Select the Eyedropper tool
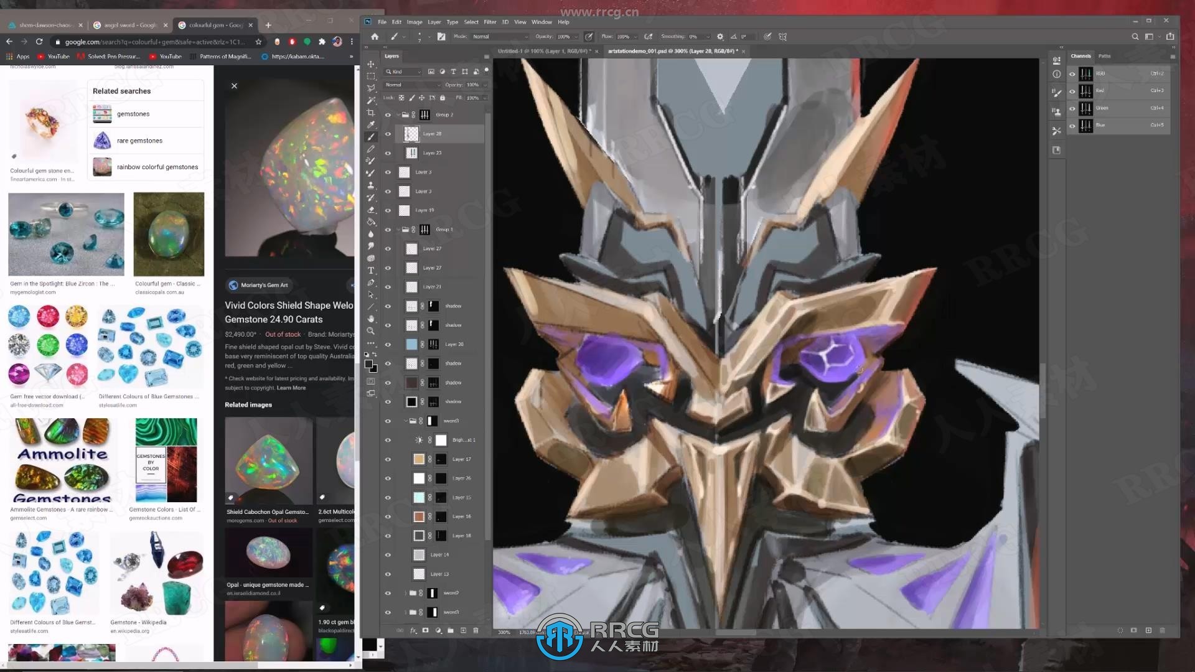 371,124
